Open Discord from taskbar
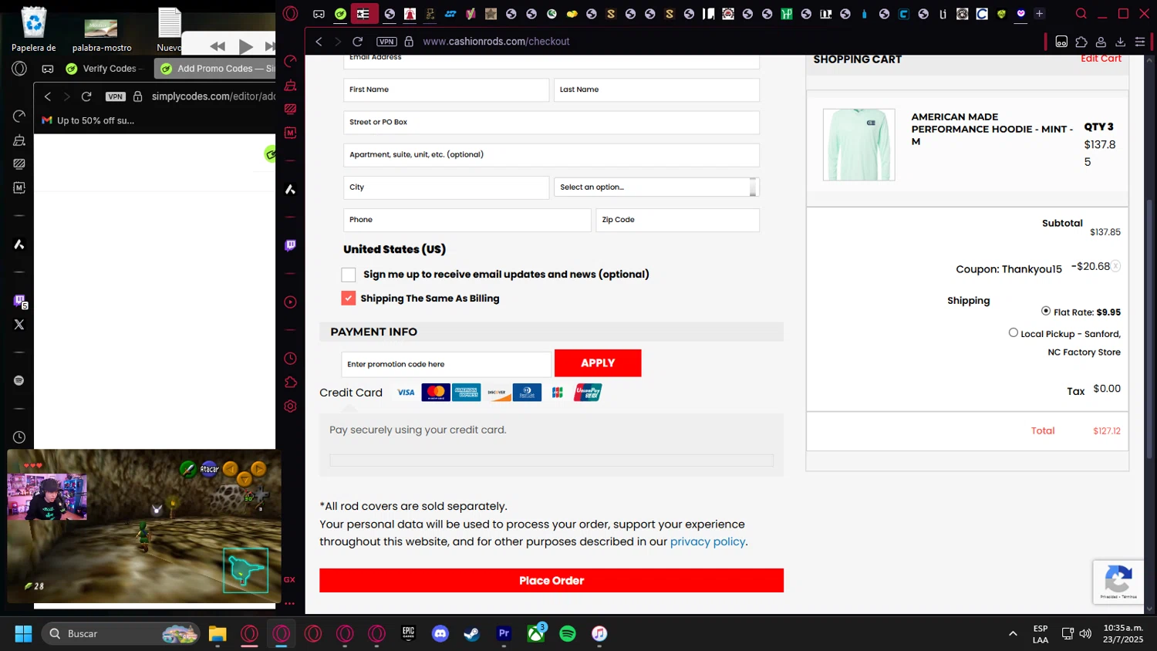The height and width of the screenshot is (651, 1157). 440,634
